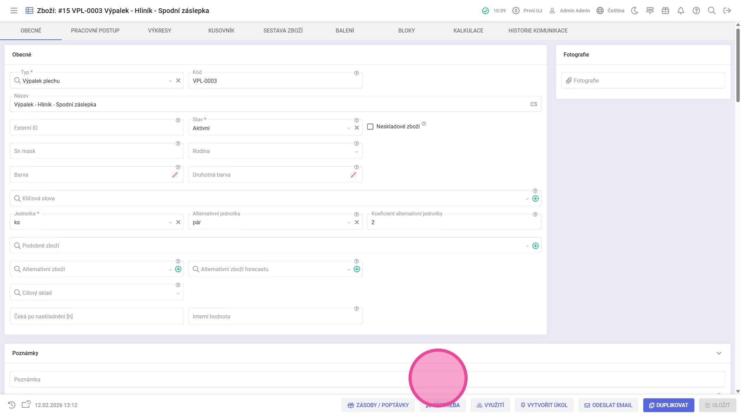Open the Barva color picker swatch
Image resolution: width=741 pixels, height=416 pixels.
click(175, 175)
